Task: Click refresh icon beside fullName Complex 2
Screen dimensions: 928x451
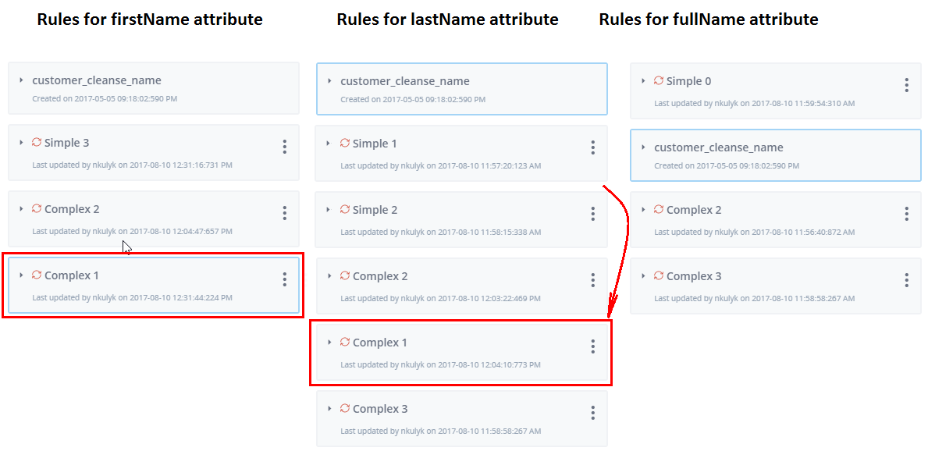Action: [x=659, y=210]
